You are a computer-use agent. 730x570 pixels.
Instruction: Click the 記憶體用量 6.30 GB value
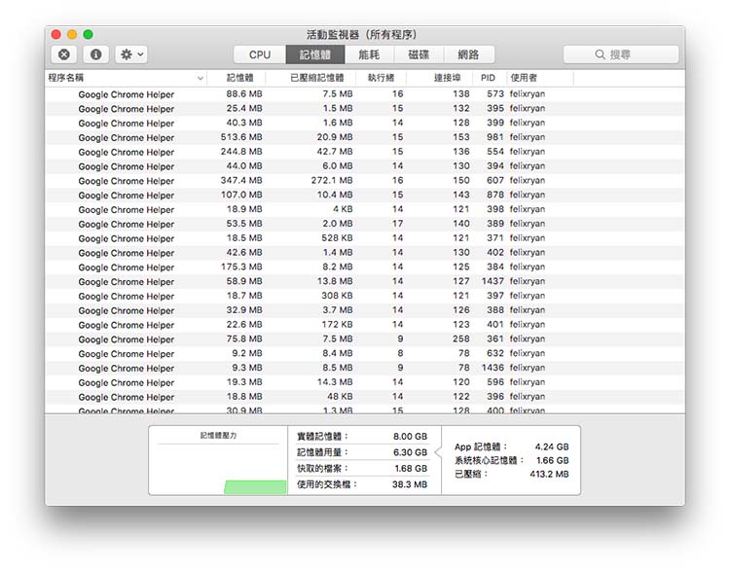coord(410,452)
